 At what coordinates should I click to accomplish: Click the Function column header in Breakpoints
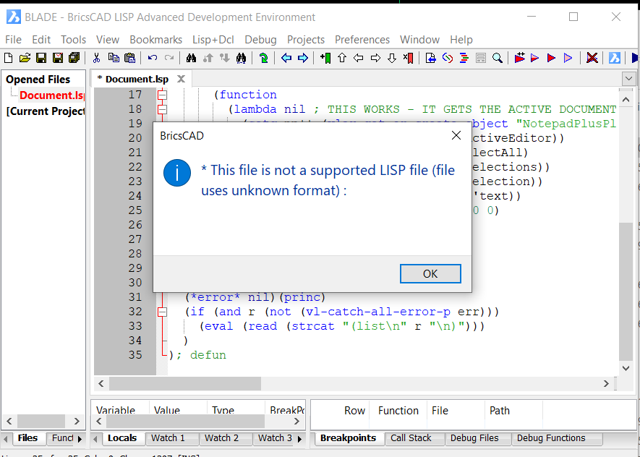tap(398, 410)
